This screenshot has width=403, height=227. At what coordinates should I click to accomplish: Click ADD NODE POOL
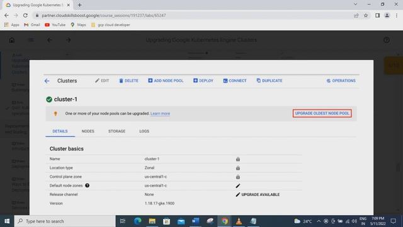point(166,81)
